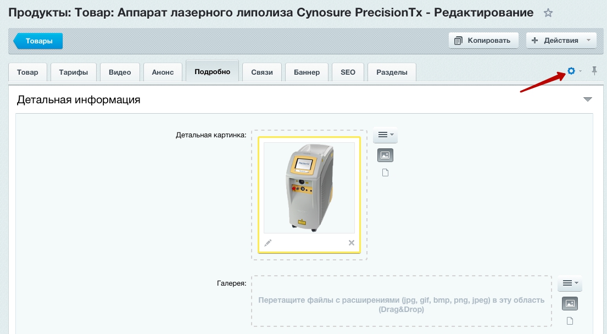
Task: Open the Анонс tab
Action: coord(163,73)
